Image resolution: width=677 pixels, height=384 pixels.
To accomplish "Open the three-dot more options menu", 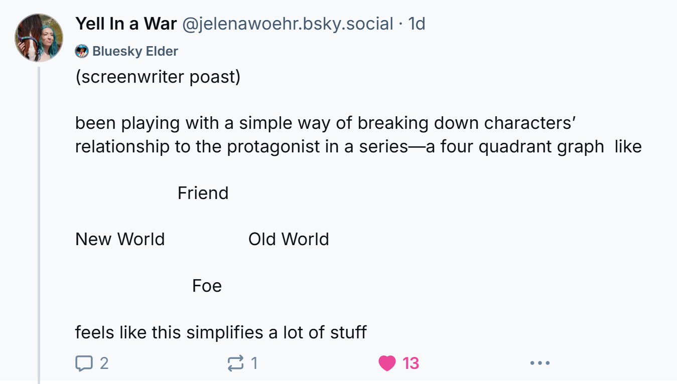I will pyautogui.click(x=540, y=363).
